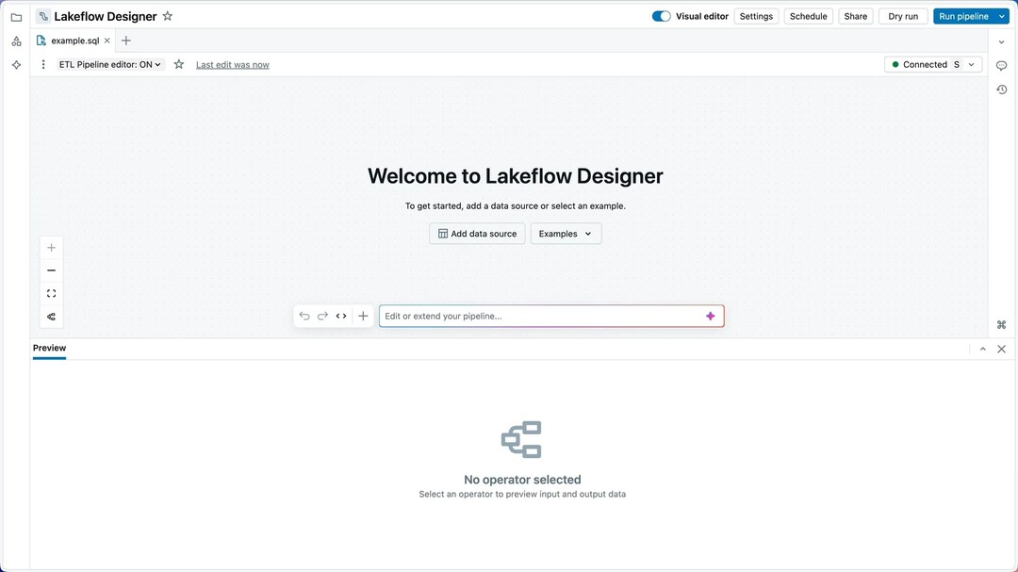
Task: Open the Examples dropdown
Action: pos(566,234)
